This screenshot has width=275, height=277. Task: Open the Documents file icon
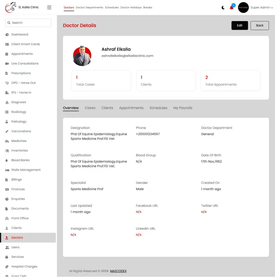[x=7, y=209]
